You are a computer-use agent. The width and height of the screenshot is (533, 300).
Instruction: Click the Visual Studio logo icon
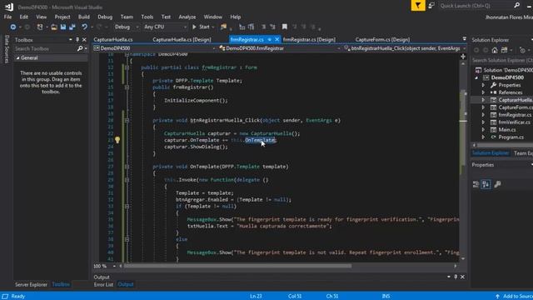click(x=9, y=7)
